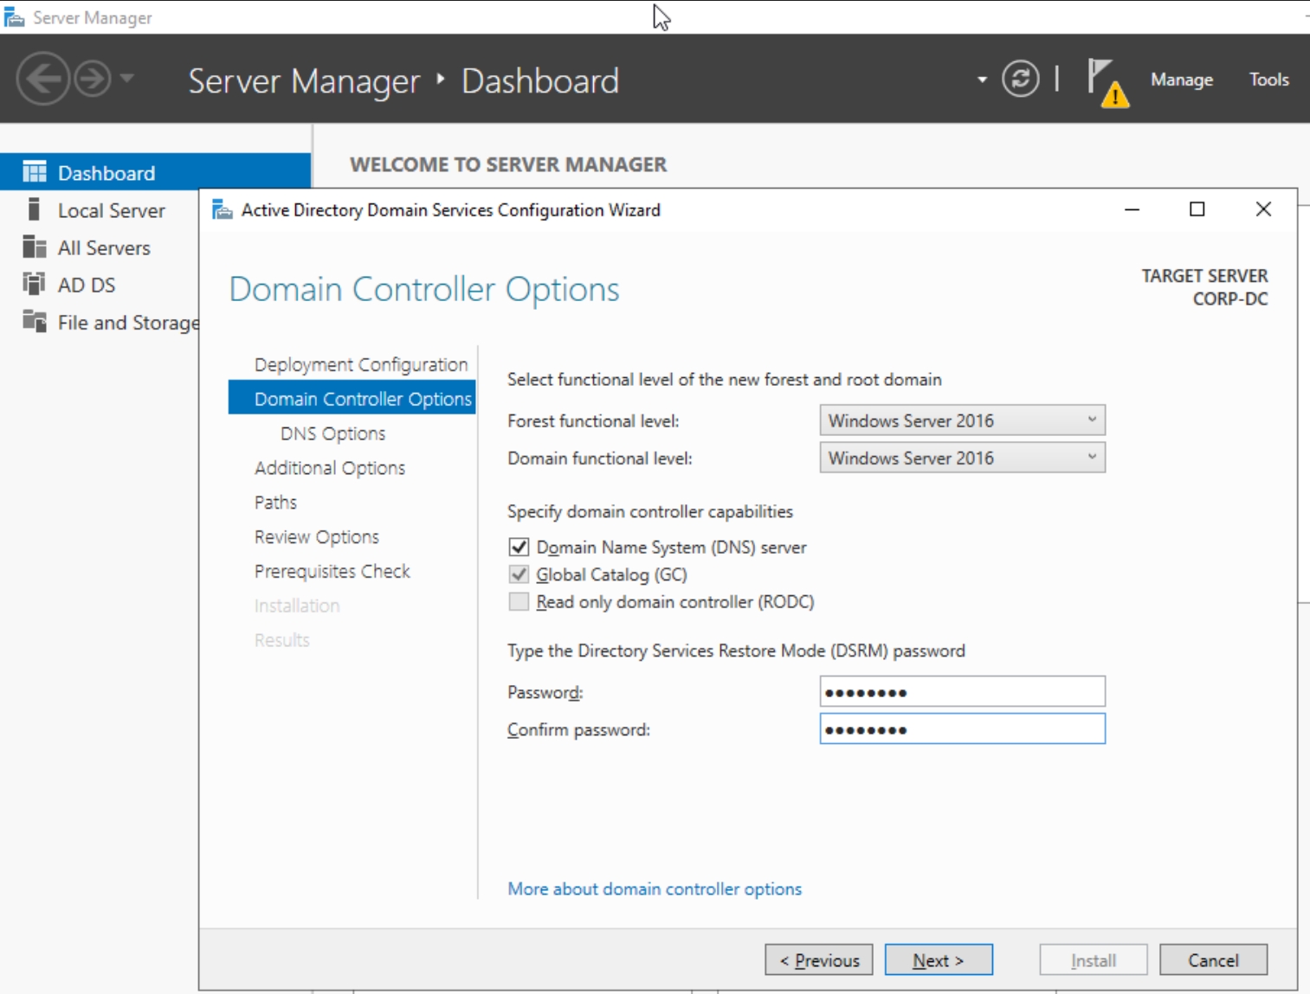Toggle the Global Catalog (GC) checkbox
1310x994 pixels.
[x=519, y=574]
